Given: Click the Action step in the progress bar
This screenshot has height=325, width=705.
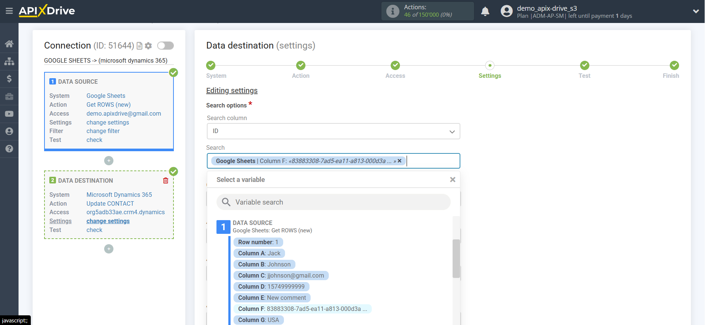Looking at the screenshot, I should click(301, 66).
